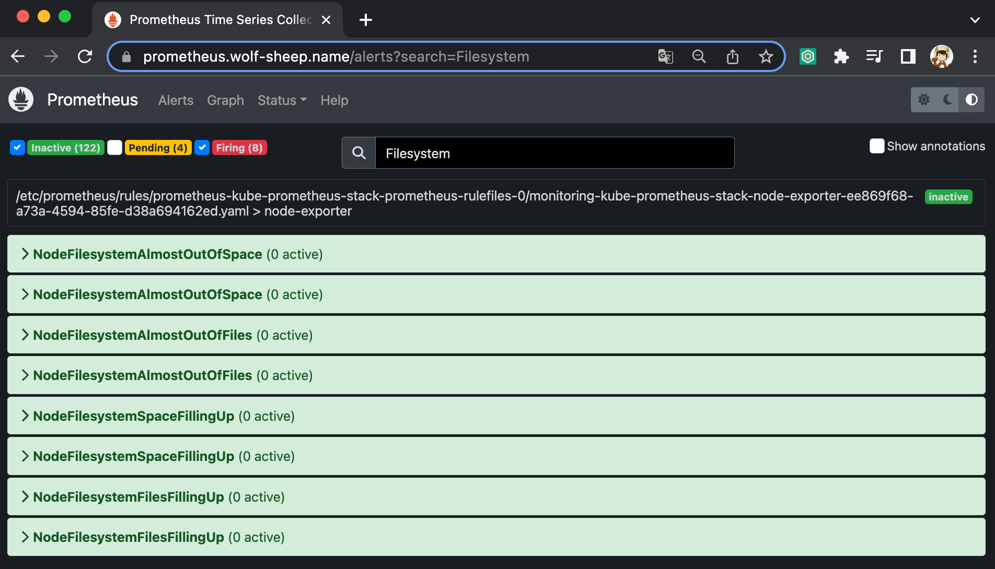
Task: Open the Help nav item
Action: pos(334,100)
